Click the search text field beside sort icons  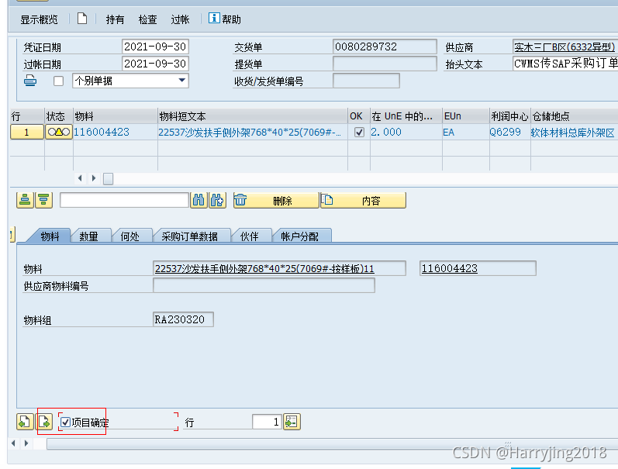coord(125,200)
